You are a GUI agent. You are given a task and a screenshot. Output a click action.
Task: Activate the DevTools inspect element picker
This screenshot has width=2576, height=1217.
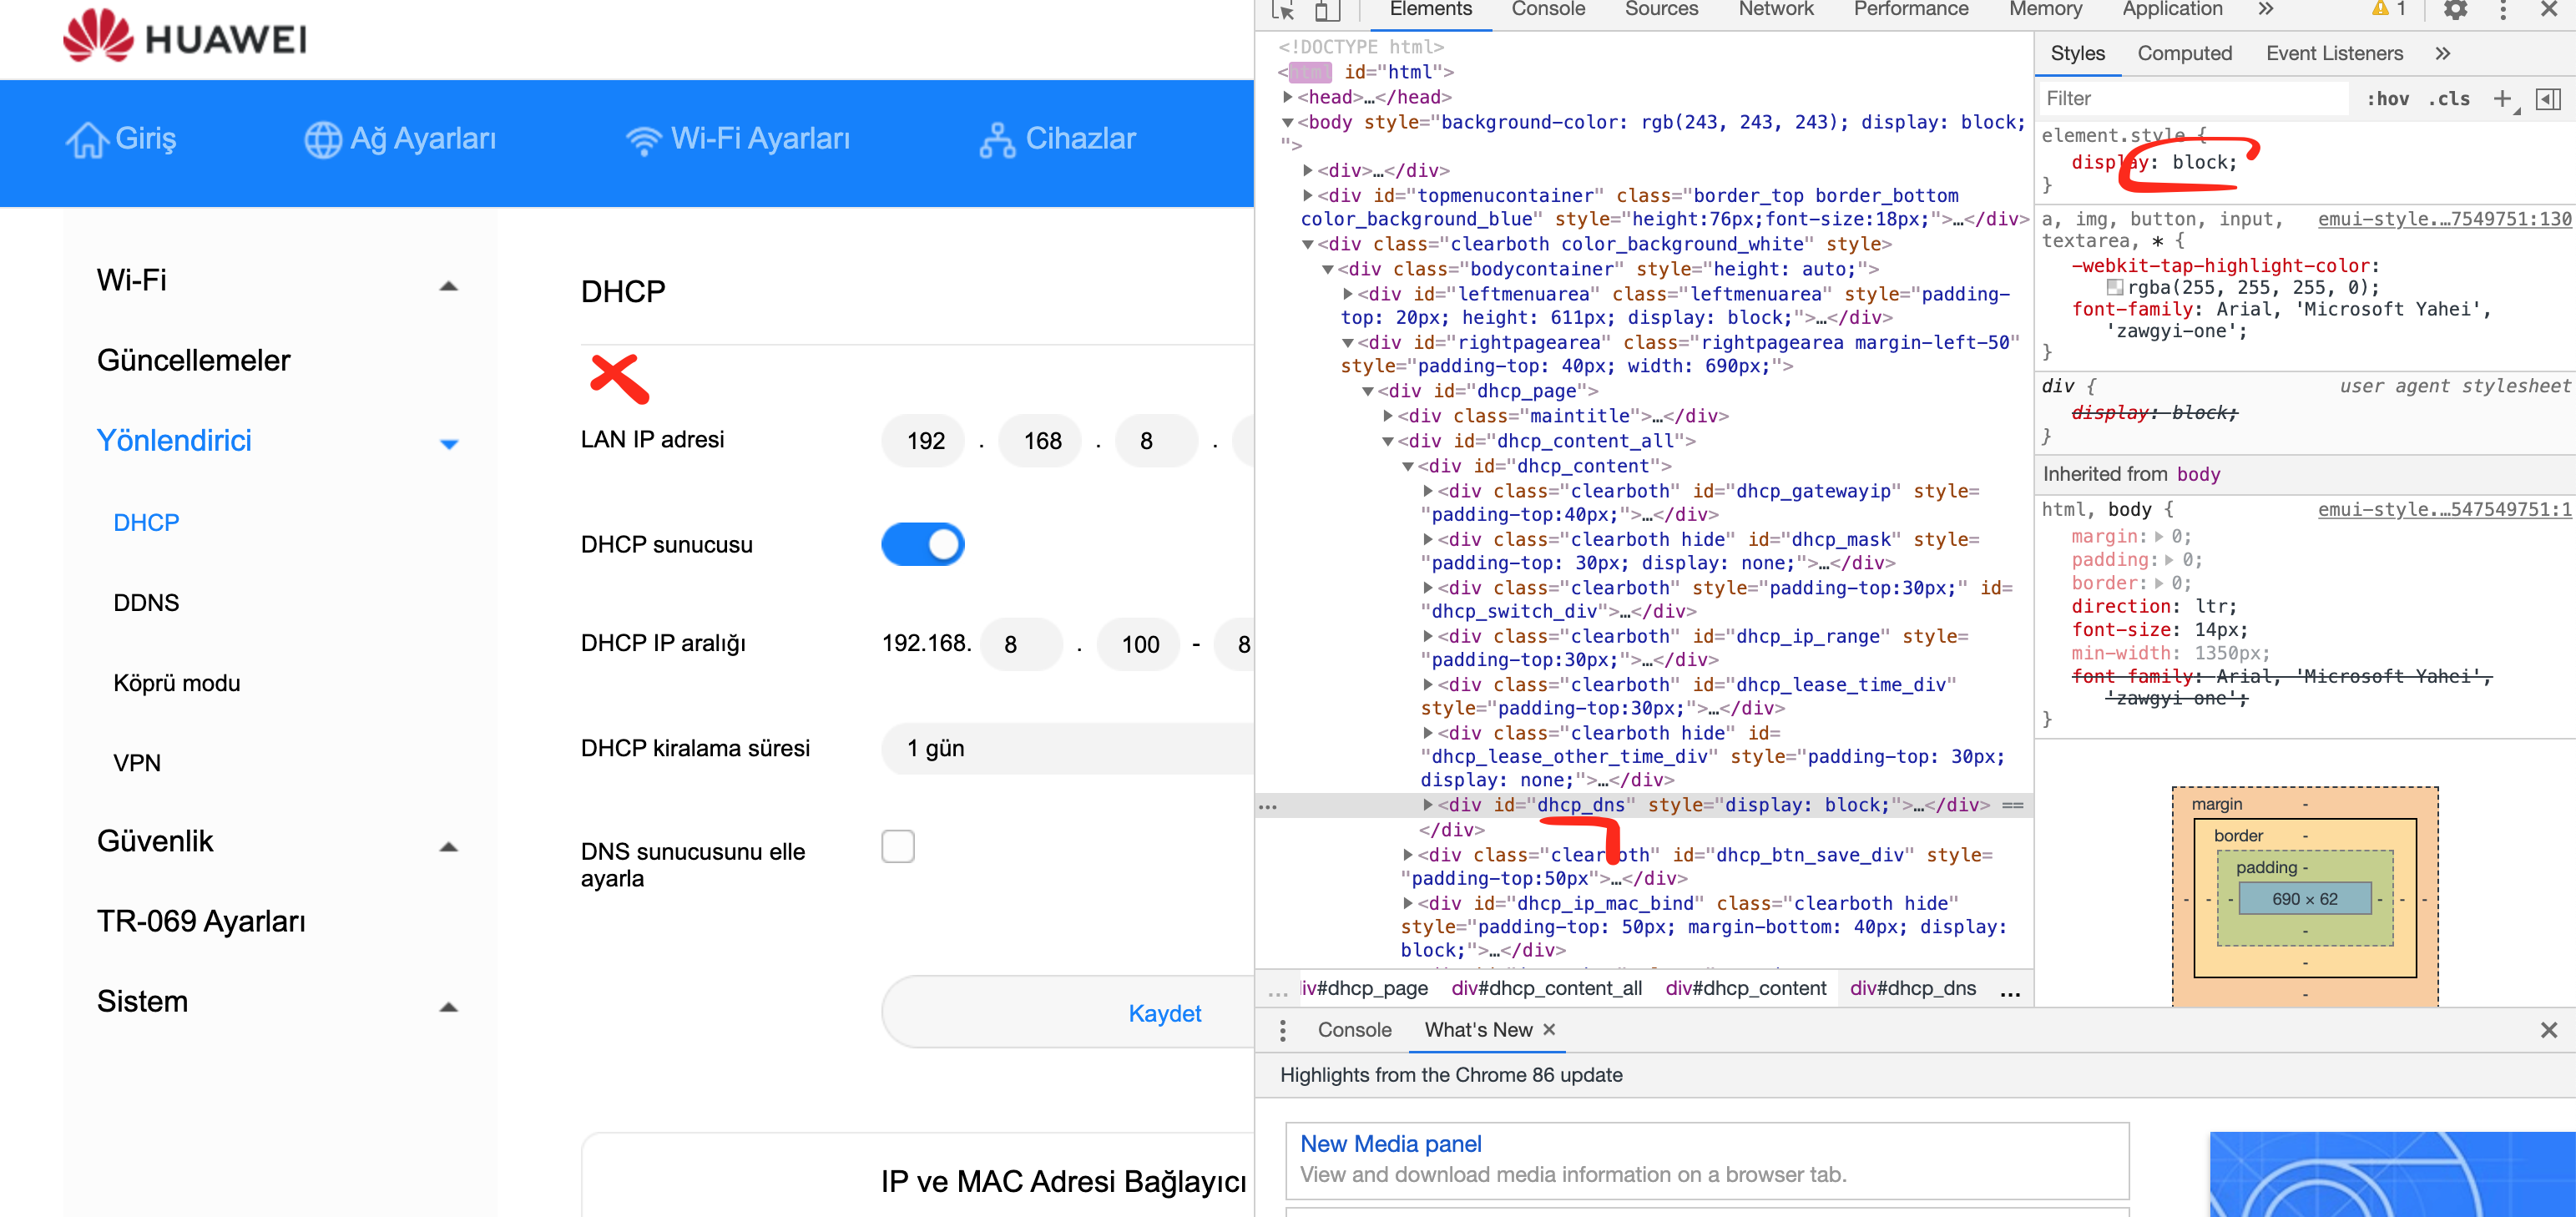click(1283, 10)
